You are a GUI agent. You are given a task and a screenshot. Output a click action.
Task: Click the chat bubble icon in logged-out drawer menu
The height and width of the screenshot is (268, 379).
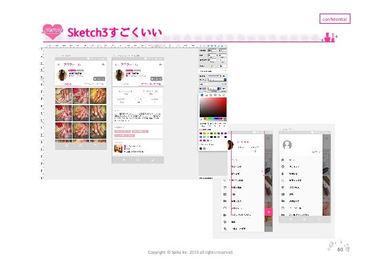tap(283, 208)
